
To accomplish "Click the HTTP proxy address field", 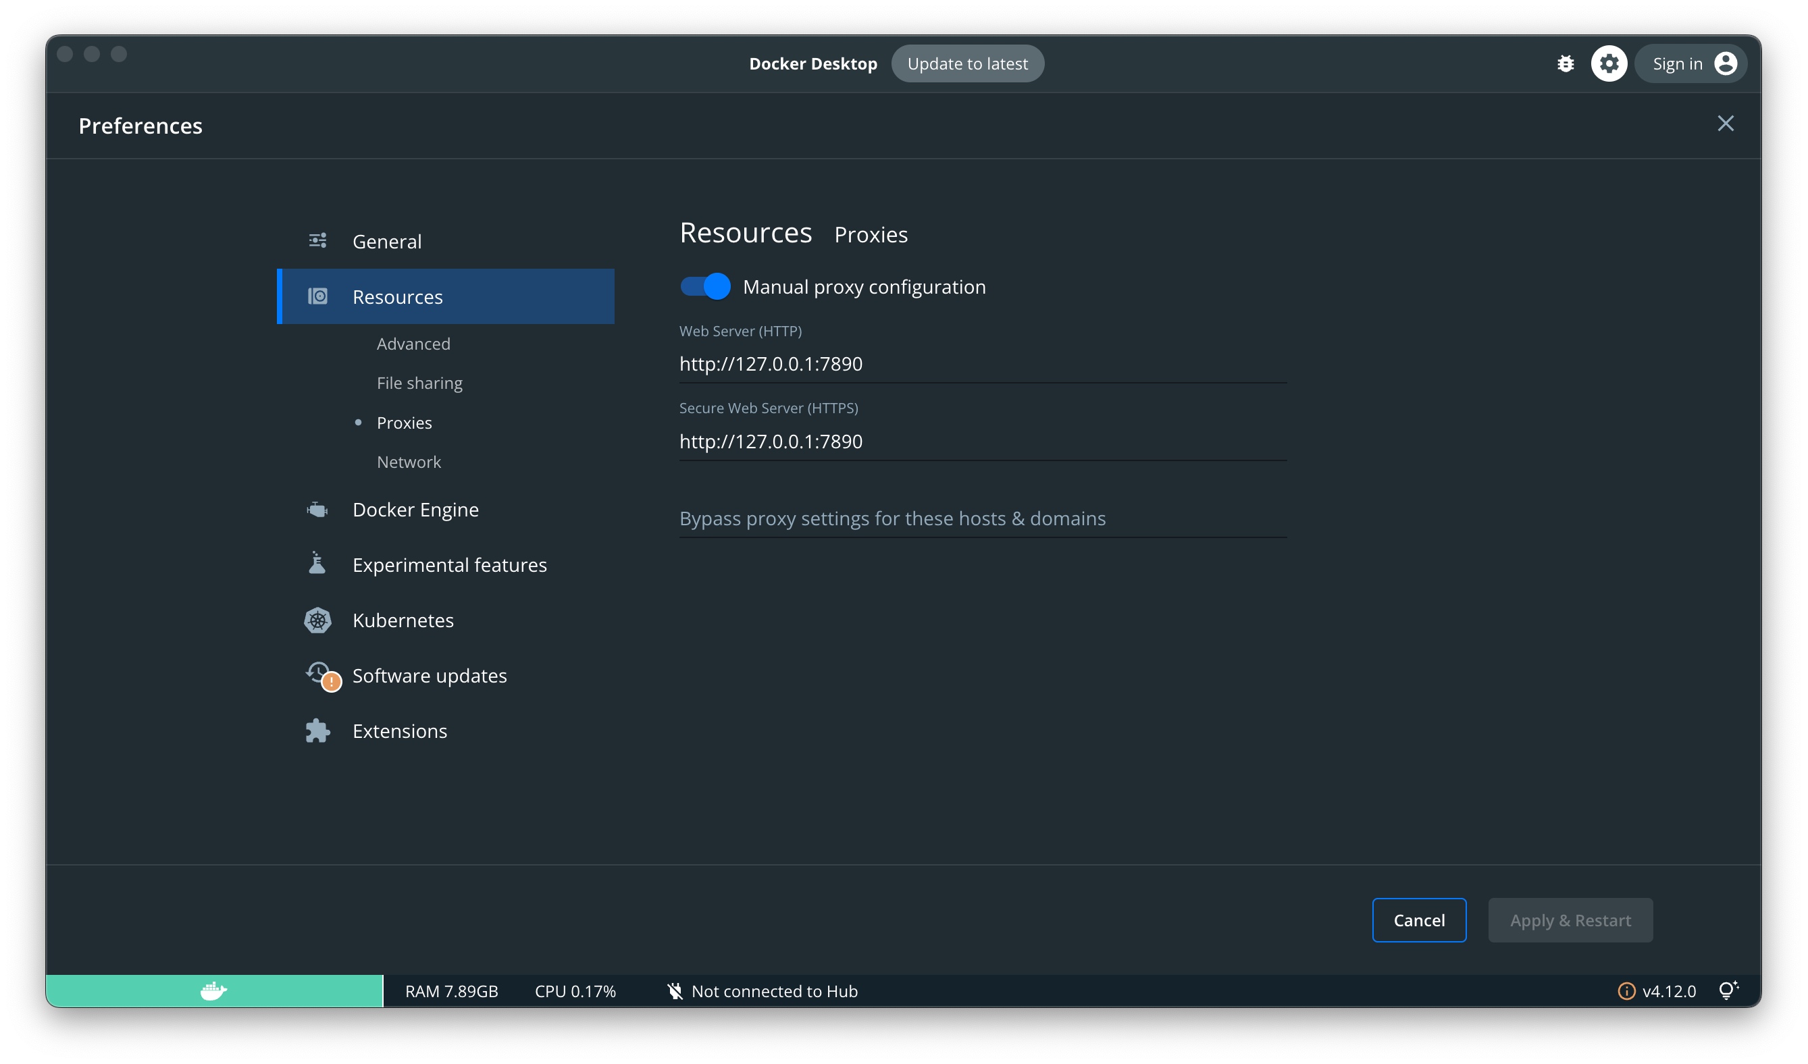I will point(982,363).
